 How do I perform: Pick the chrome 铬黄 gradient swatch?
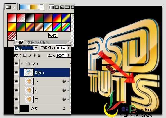click(48, 27)
